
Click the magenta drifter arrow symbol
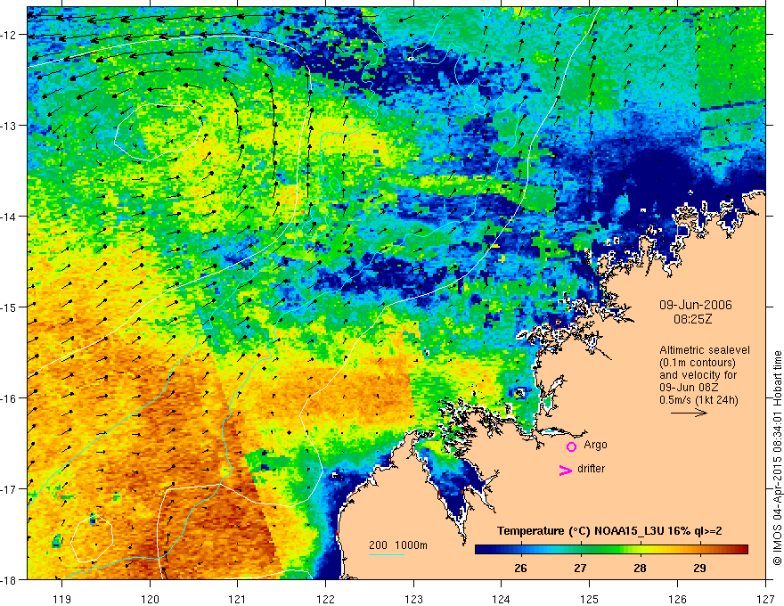click(566, 470)
